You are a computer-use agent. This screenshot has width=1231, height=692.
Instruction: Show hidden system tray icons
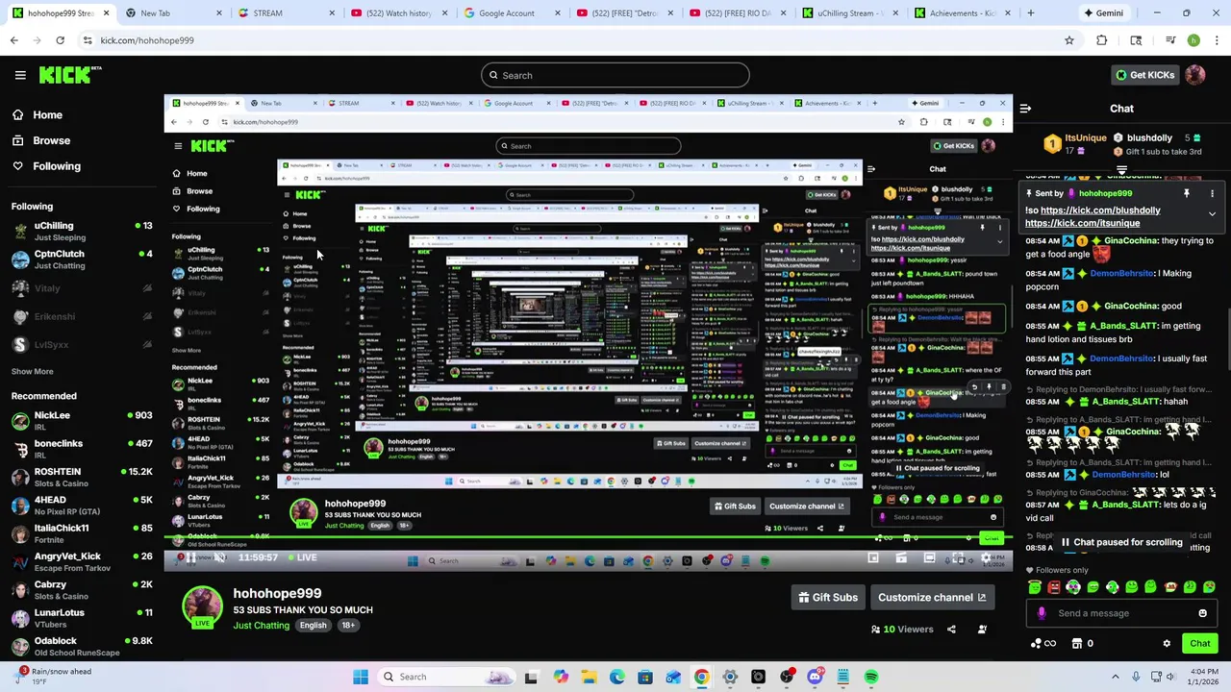click(x=1116, y=677)
